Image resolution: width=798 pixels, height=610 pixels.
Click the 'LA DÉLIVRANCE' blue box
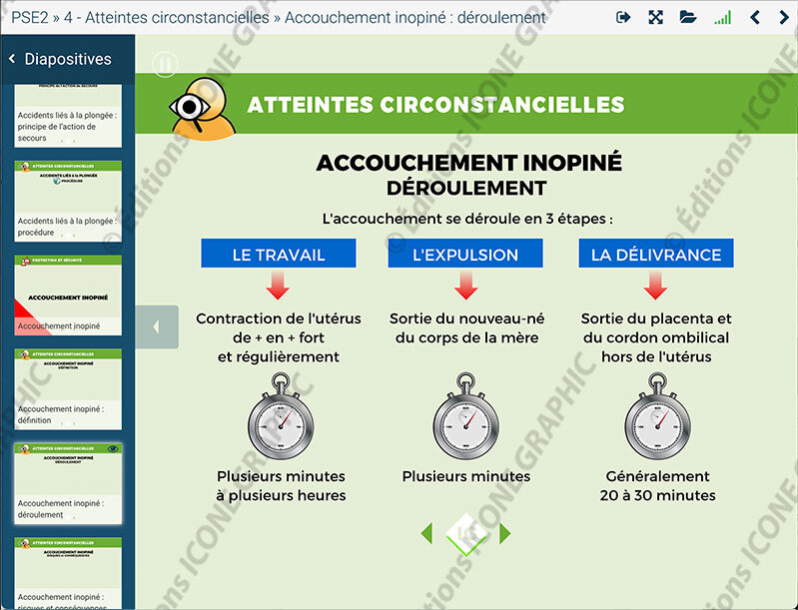coord(656,254)
